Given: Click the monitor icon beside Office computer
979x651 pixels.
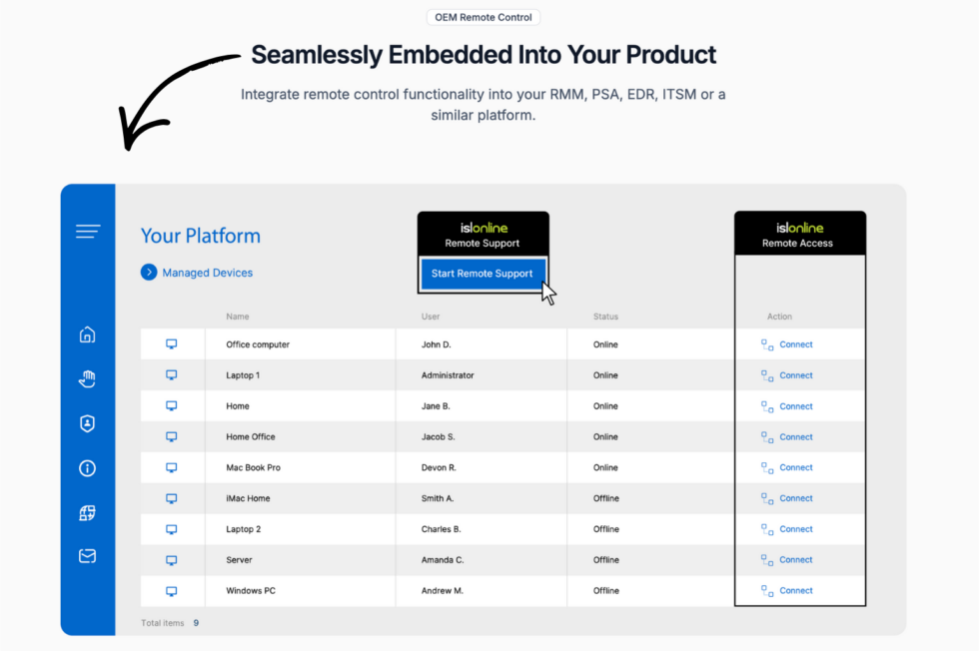Looking at the screenshot, I should (171, 344).
